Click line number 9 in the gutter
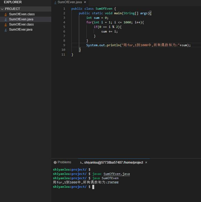Image resolution: width=201 pixels, height=202 pixels. click(64, 45)
